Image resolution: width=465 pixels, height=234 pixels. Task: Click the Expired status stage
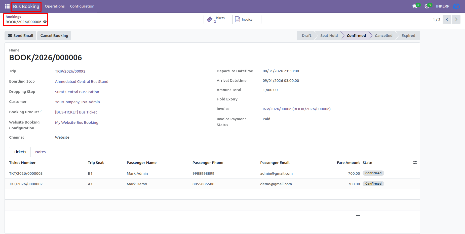tap(408, 36)
